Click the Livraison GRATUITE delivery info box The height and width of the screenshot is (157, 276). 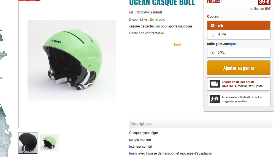(239, 84)
